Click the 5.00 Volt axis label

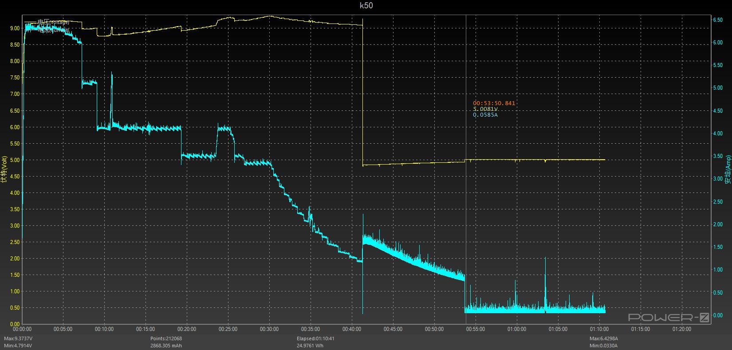14,160
